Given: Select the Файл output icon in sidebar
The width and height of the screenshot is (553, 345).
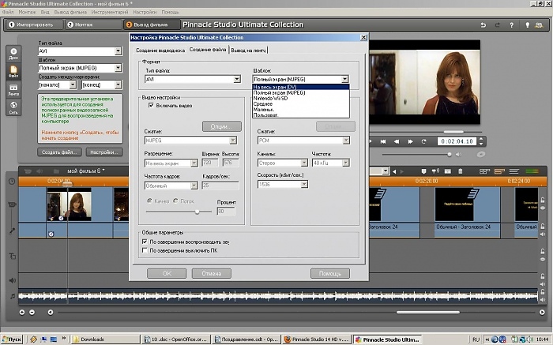Looking at the screenshot, I should pyautogui.click(x=13, y=73).
